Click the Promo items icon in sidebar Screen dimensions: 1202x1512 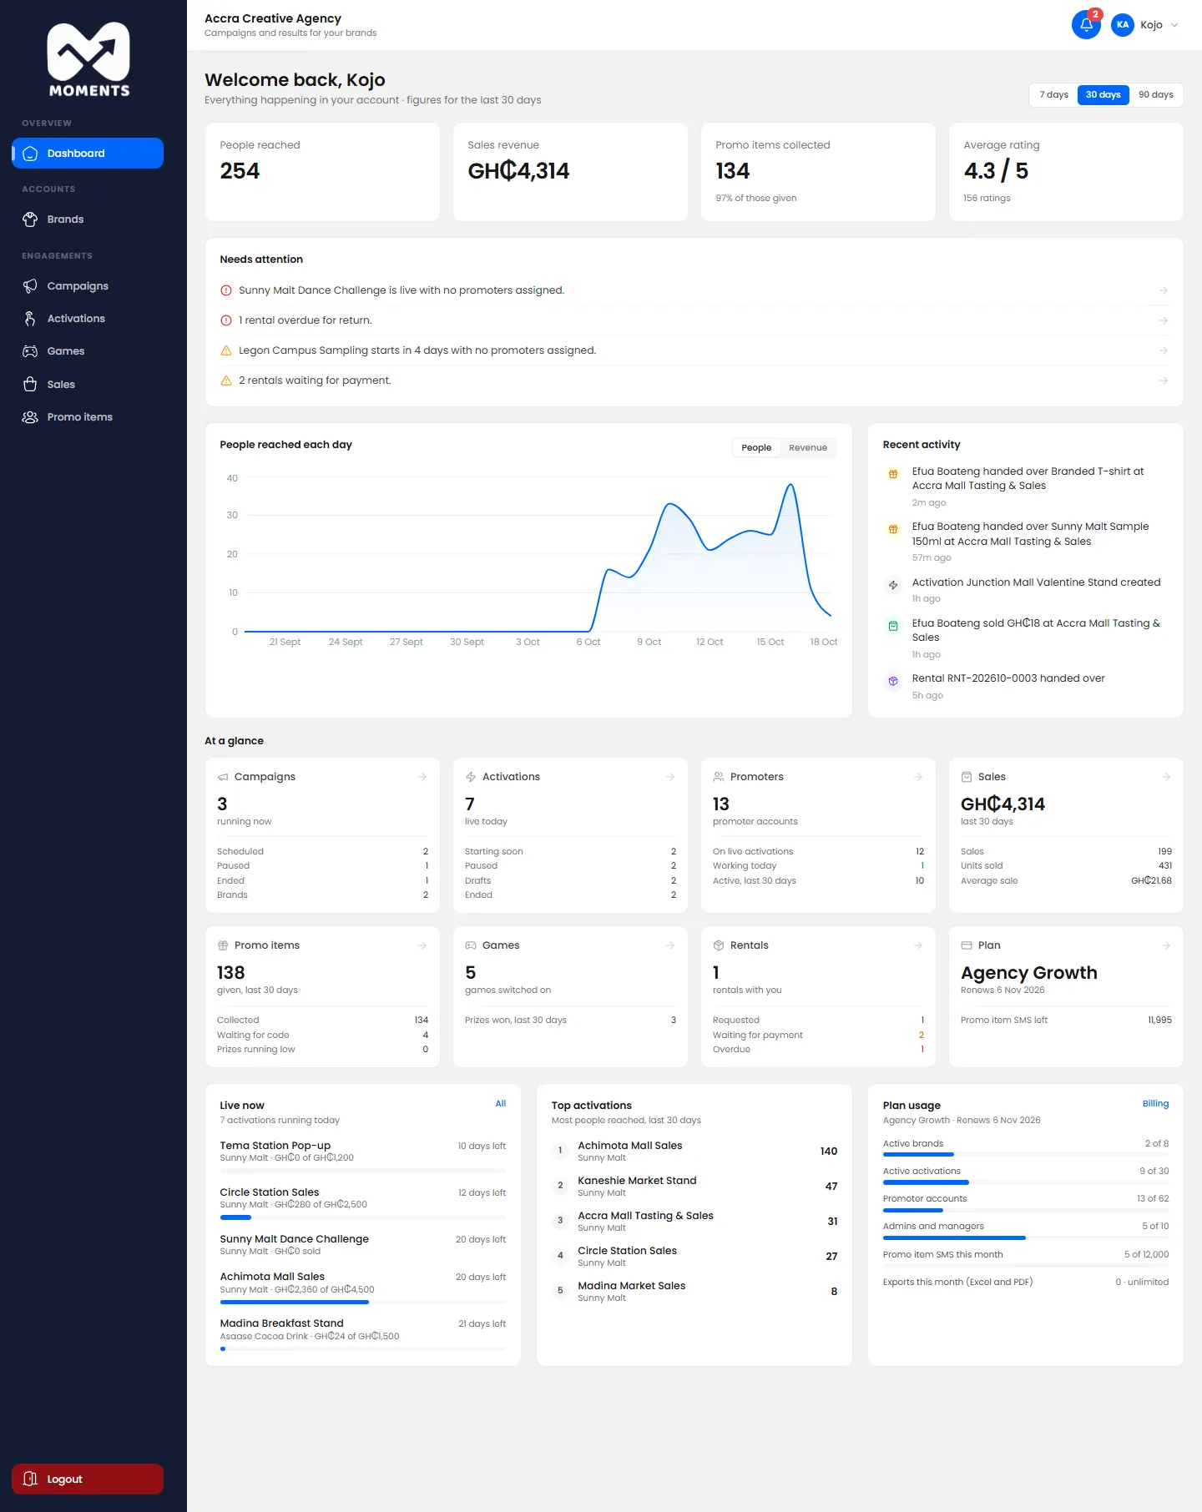pos(30,417)
